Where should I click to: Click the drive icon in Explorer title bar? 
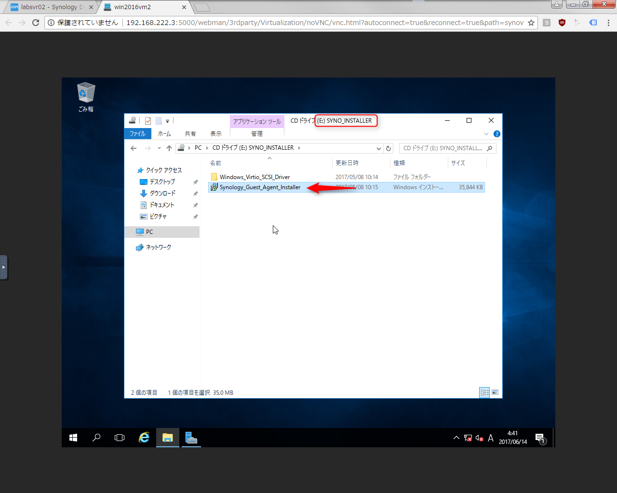132,120
